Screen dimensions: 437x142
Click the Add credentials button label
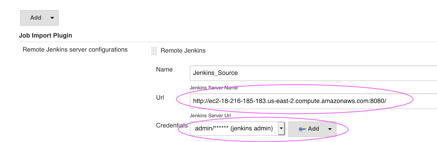(313, 129)
